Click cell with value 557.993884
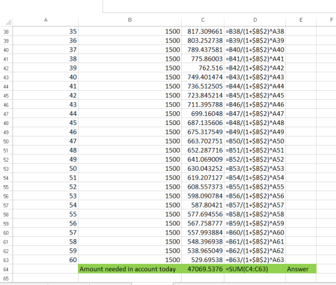 coord(203,233)
